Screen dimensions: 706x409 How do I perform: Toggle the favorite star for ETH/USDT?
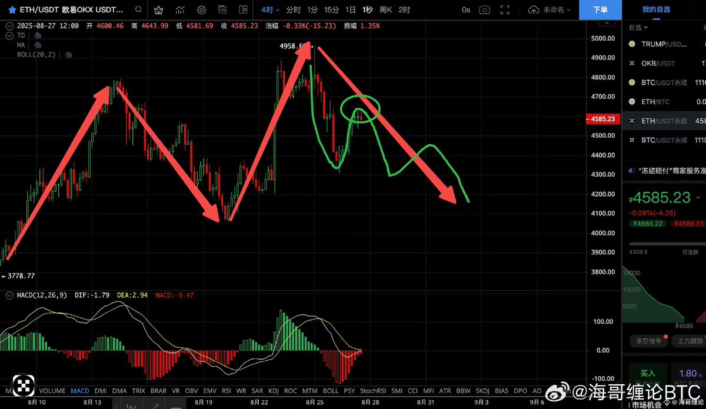click(11, 11)
